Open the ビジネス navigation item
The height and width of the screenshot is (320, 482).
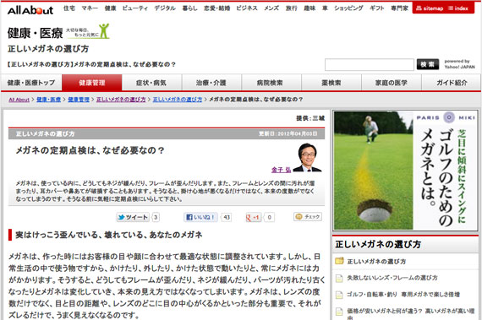pos(247,8)
